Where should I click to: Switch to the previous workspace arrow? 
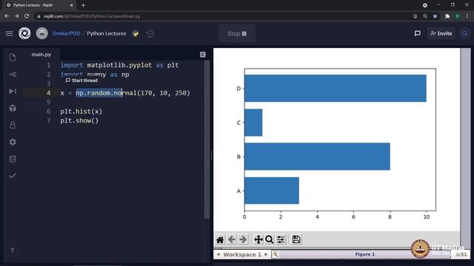[x=218, y=254]
